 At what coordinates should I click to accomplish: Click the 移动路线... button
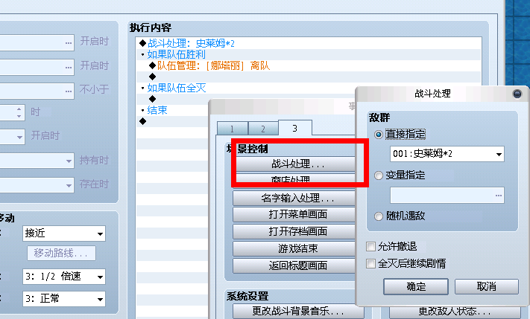(x=61, y=253)
